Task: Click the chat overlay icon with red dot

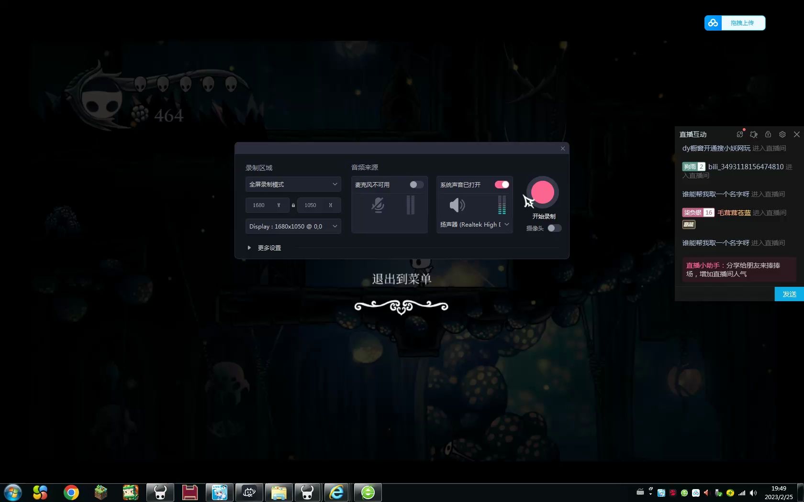Action: pyautogui.click(x=740, y=134)
